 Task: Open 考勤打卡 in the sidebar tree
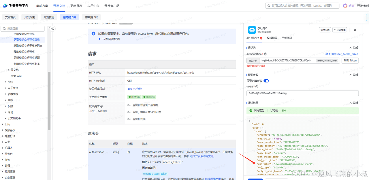(10, 136)
